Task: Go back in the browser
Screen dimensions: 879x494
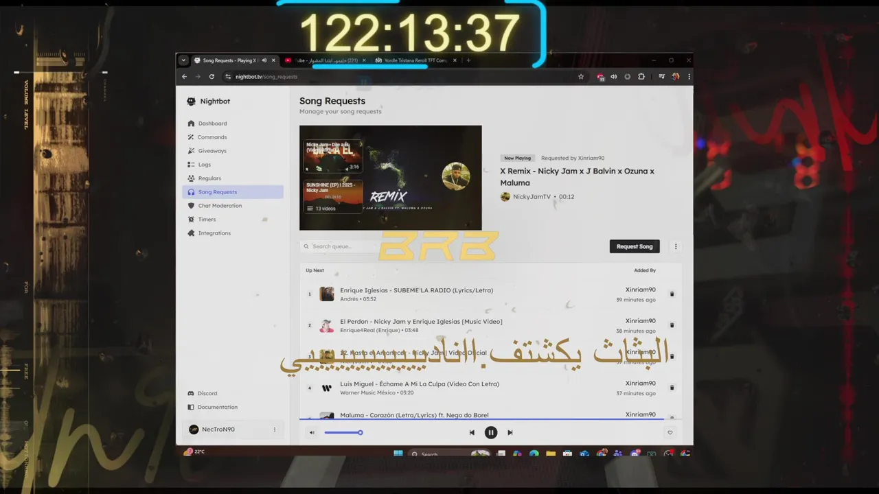Action: pos(185,77)
